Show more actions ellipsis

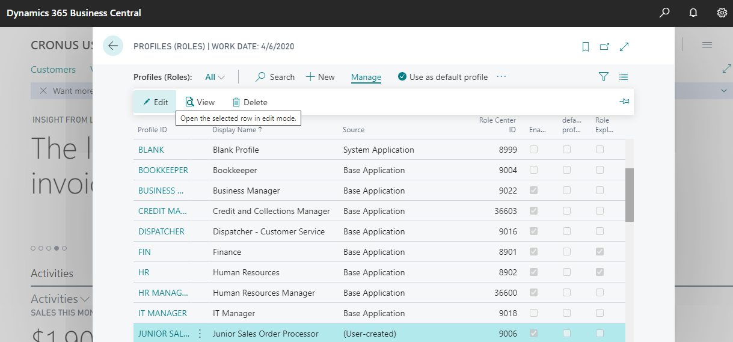pos(501,77)
